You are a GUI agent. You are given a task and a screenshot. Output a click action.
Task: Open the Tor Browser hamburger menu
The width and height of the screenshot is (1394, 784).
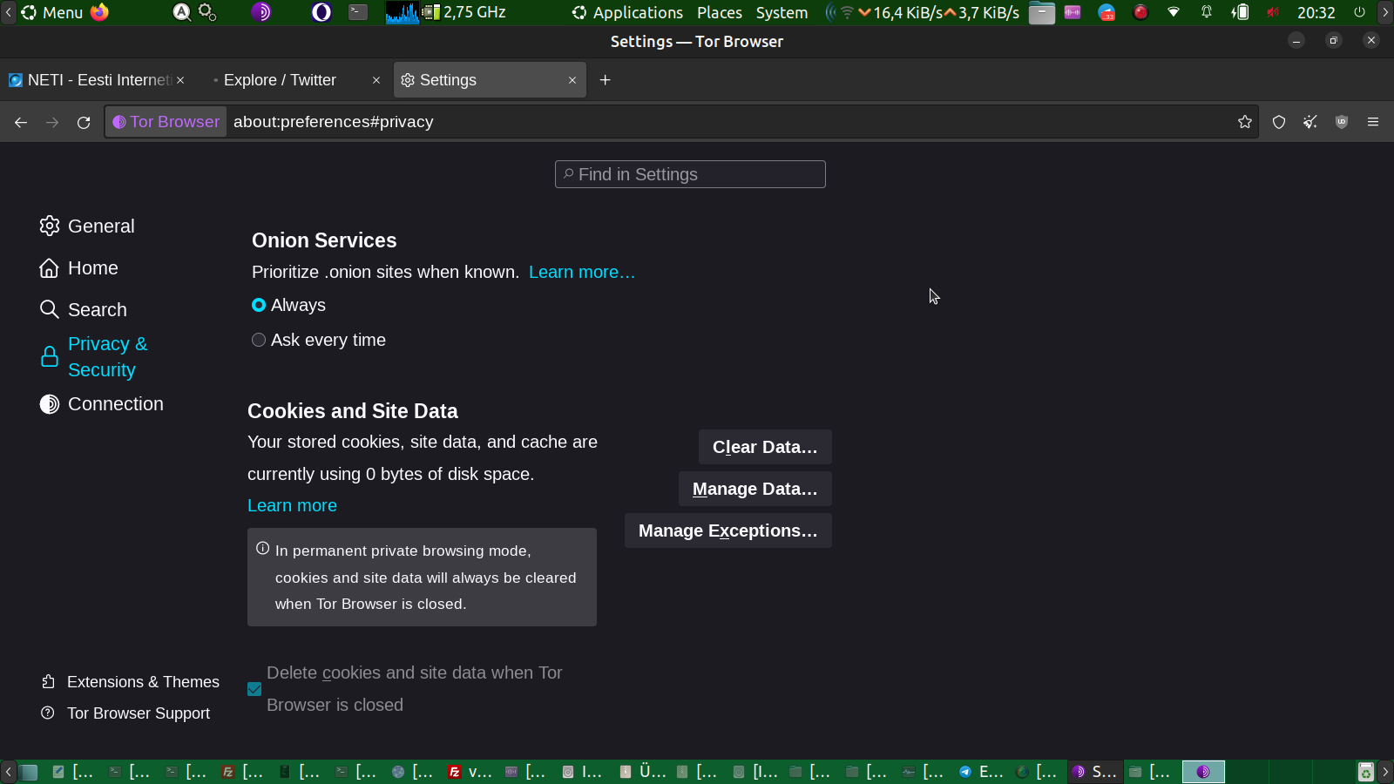[1373, 122]
